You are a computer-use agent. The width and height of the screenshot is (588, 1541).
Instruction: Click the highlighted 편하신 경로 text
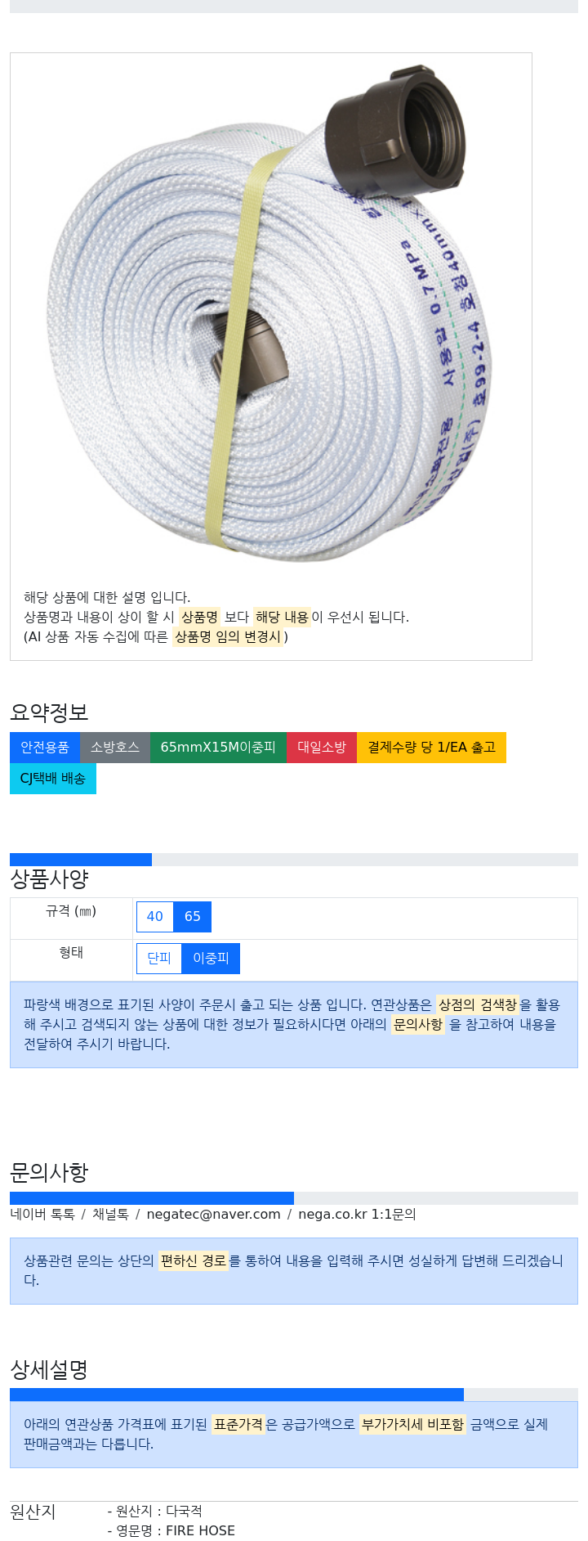click(x=193, y=1261)
